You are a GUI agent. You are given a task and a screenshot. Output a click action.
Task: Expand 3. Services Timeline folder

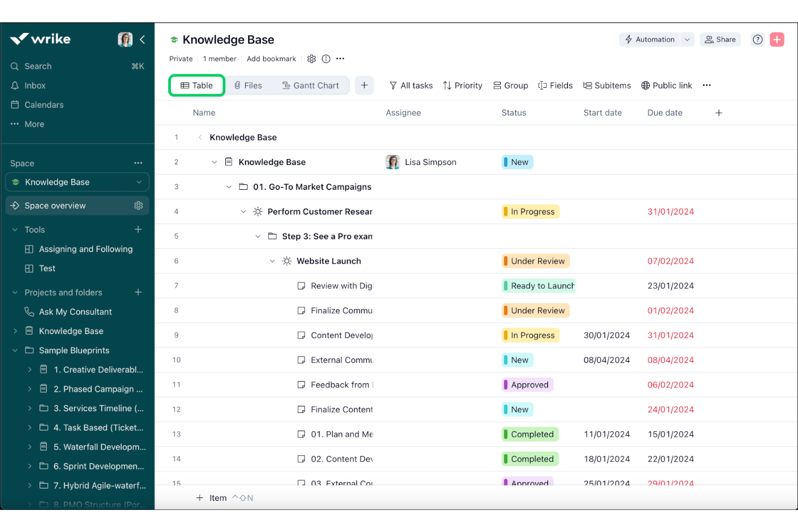point(30,409)
